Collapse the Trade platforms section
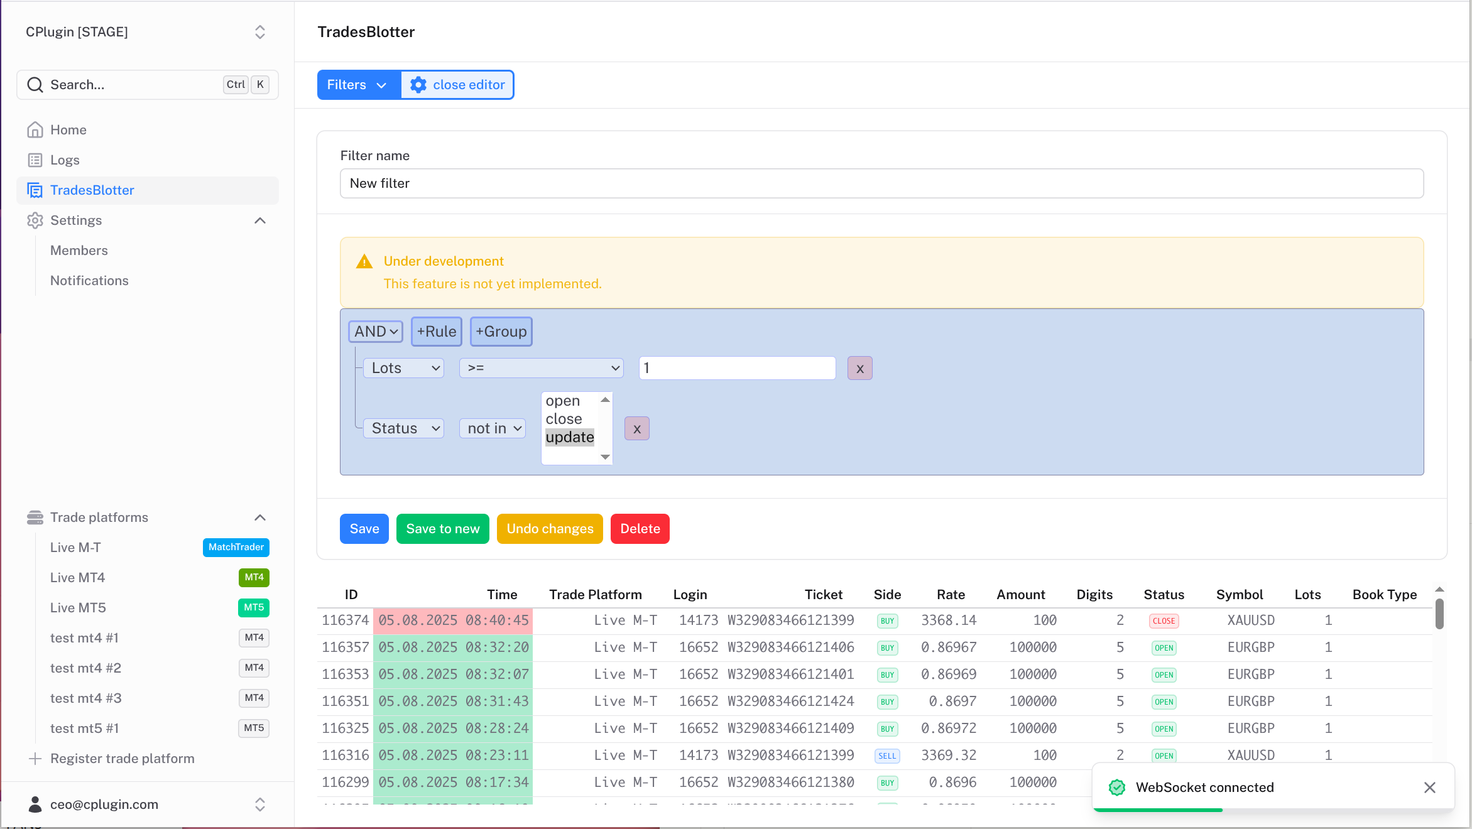The width and height of the screenshot is (1472, 829). point(260,517)
